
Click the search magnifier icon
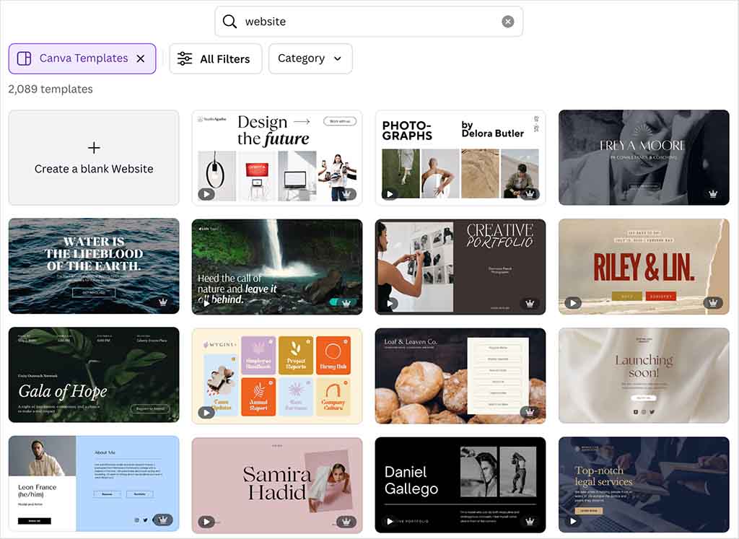pyautogui.click(x=229, y=22)
